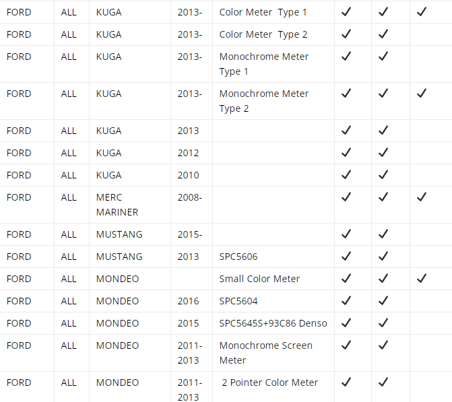Screen dimensions: 452x402
Task: Click the 2008- year cell
Action: pyautogui.click(x=190, y=197)
